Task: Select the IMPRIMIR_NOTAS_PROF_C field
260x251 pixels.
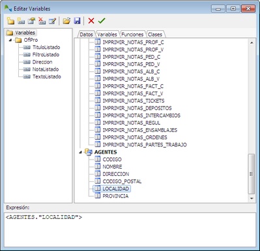Action: (x=133, y=42)
